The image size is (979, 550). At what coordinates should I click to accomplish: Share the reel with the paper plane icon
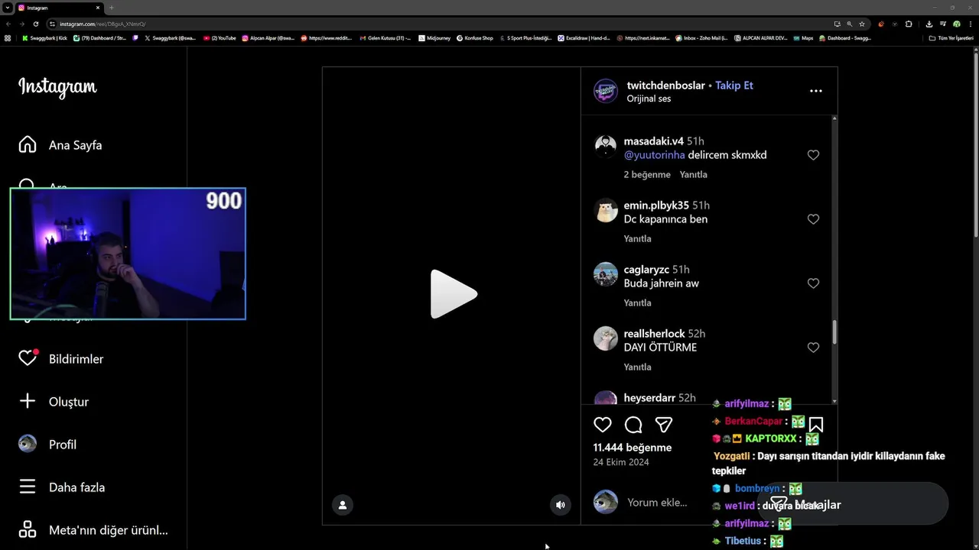tap(664, 425)
